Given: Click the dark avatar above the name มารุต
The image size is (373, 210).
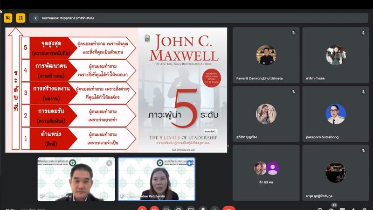Looking at the screenshot, I should coord(336,173).
